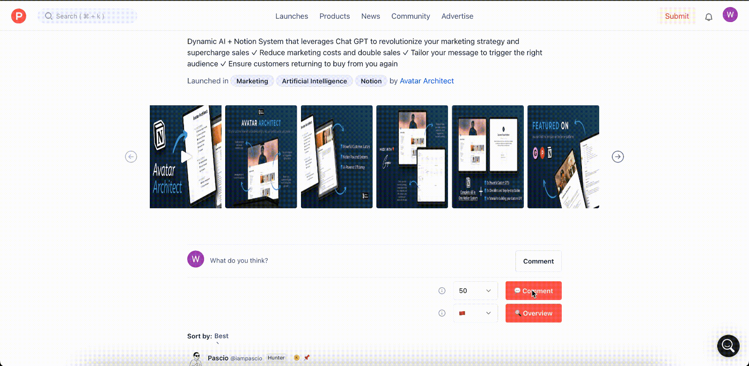Play the Avatar Architect video thumbnail

click(x=186, y=157)
